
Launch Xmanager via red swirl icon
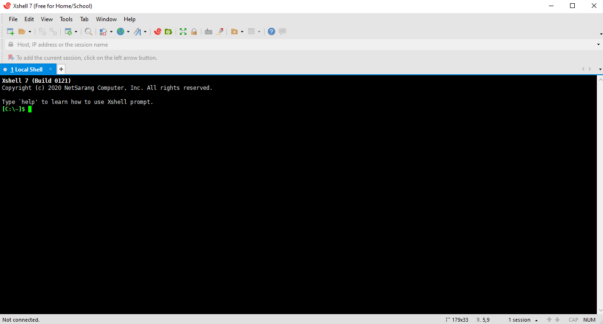tap(158, 32)
